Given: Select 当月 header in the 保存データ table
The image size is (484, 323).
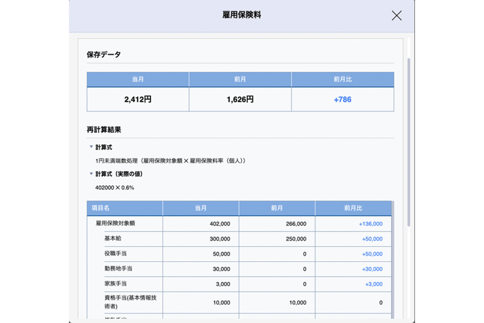Looking at the screenshot, I should pyautogui.click(x=138, y=80).
